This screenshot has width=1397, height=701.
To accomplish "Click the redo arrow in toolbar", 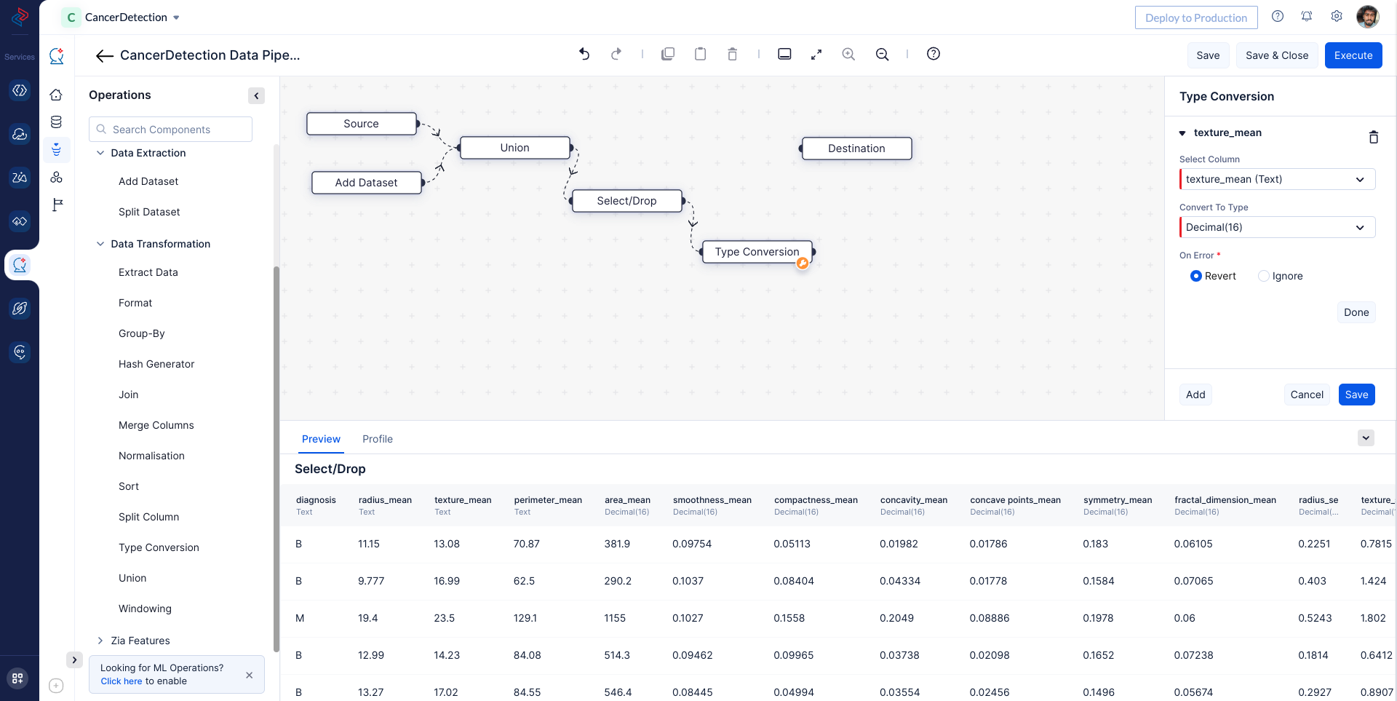I will click(616, 54).
